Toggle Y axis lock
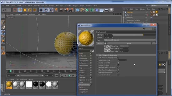The image size is (172, 96). click(46, 10)
